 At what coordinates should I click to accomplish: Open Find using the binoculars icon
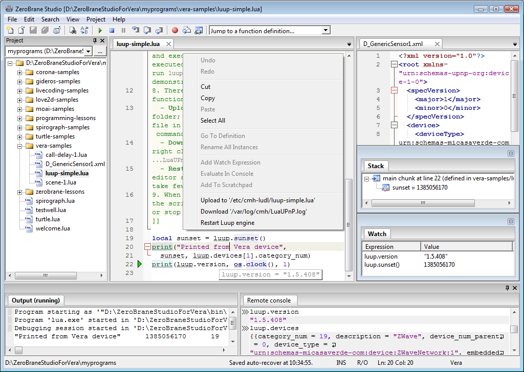coord(73,30)
